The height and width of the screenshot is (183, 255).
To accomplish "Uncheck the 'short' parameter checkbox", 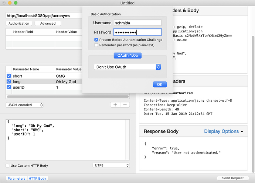I will (9, 76).
